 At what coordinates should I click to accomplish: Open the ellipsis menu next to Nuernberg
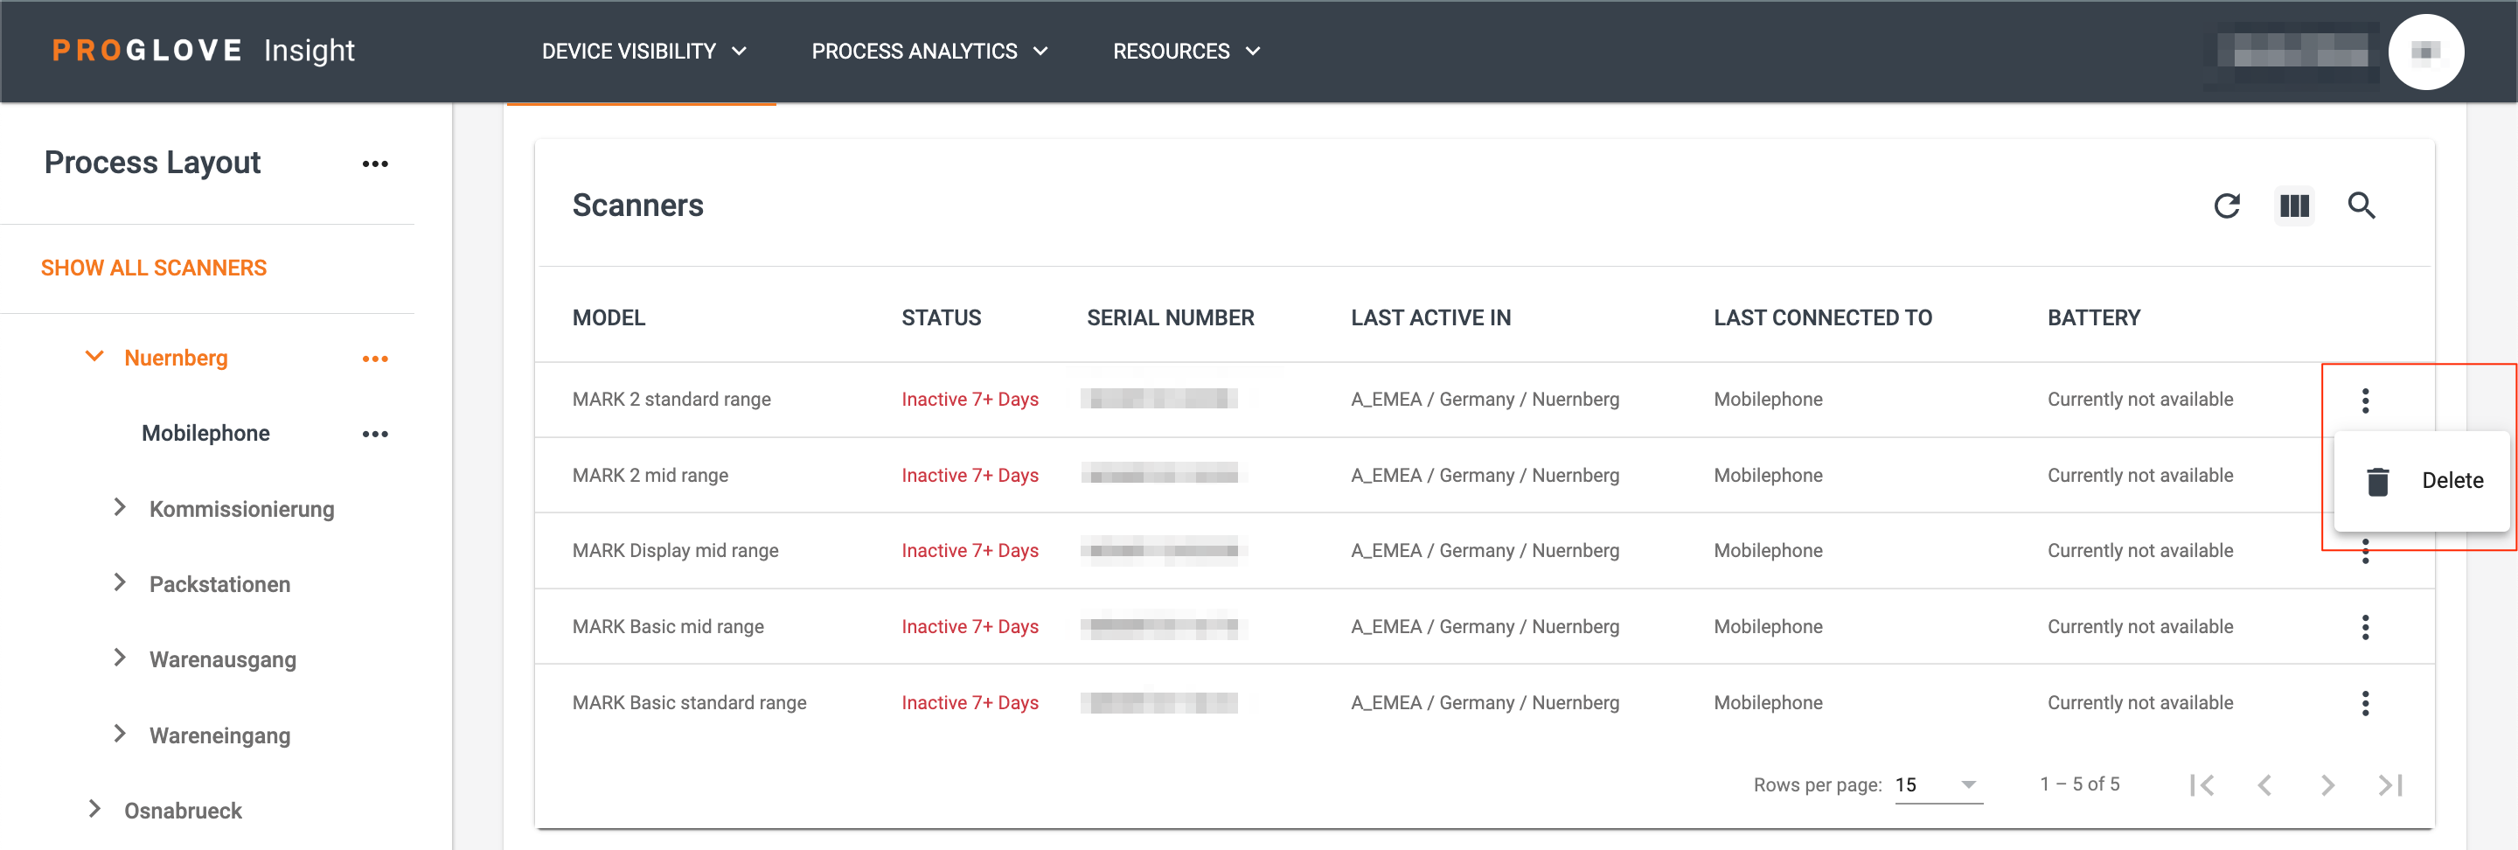click(375, 358)
